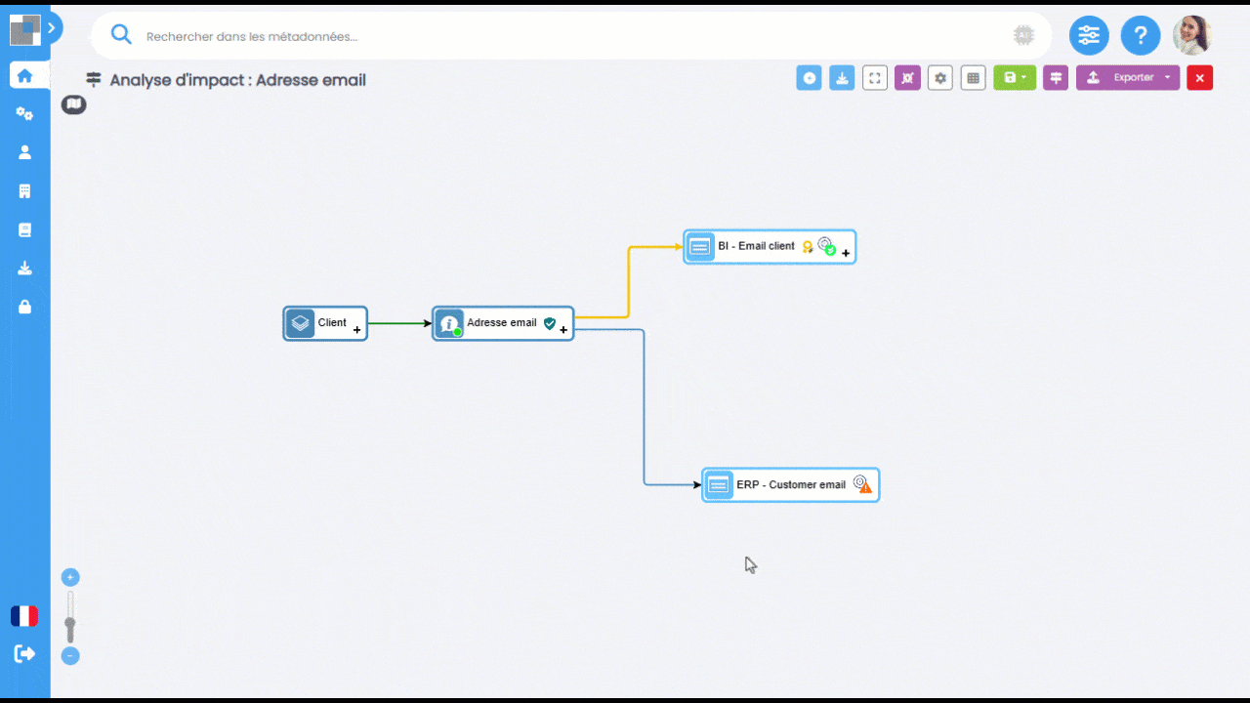The image size is (1250, 703).
Task: Click the map legend icon below the title
Action: click(74, 103)
